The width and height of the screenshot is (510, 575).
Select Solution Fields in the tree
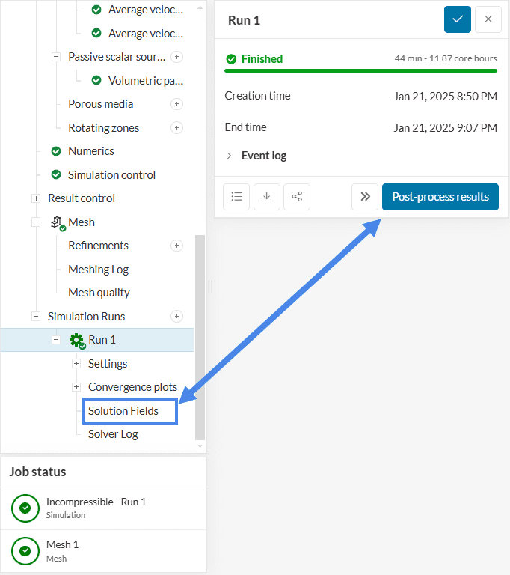(123, 411)
